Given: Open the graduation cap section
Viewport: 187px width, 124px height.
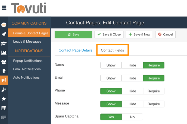Looking at the screenshot, I should pos(4,43).
